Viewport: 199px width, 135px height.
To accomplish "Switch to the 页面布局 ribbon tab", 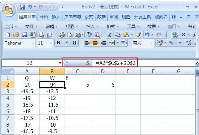I will pyautogui.click(x=72, y=17).
